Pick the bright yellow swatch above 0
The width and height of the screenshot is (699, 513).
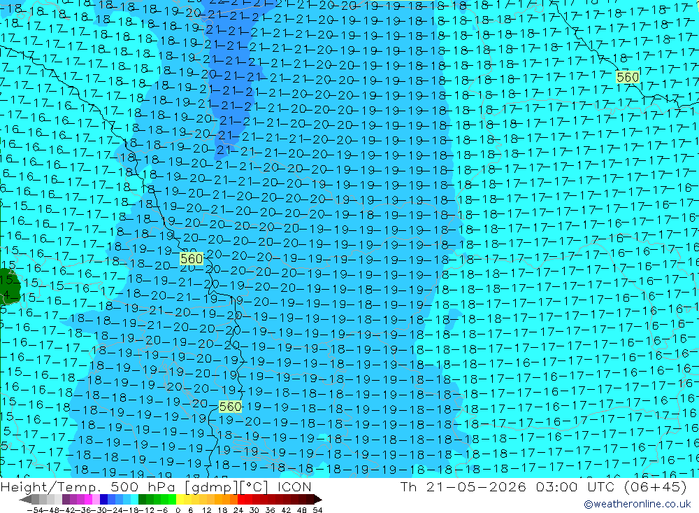180,499
